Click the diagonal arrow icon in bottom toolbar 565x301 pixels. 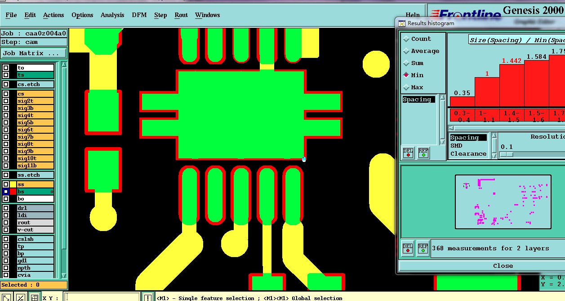[7, 297]
